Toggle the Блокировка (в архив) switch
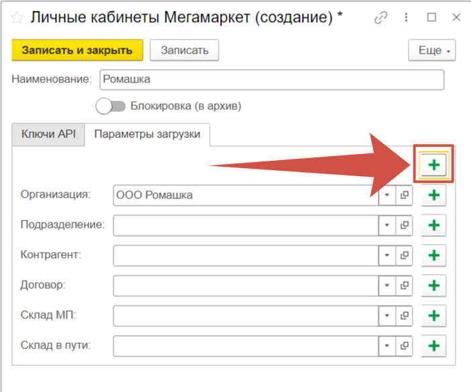This screenshot has width=471, height=392. pyautogui.click(x=111, y=106)
